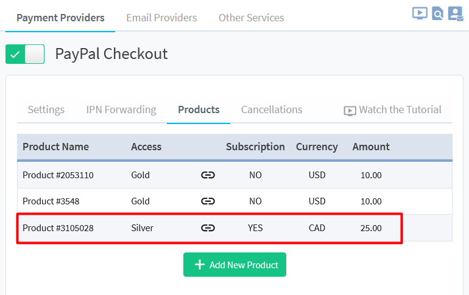The image size is (469, 295).
Task: Click link icon for Product #3548
Action: [x=208, y=201]
